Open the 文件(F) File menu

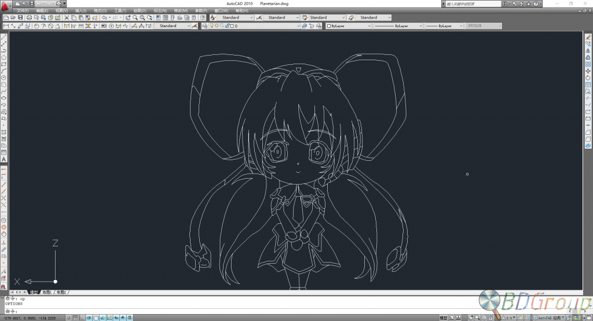[23, 10]
